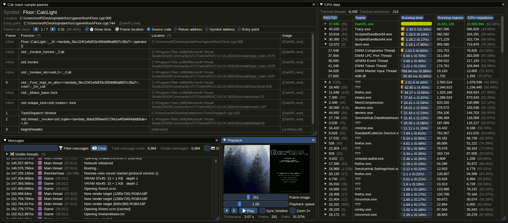Collapse the Call stack sample parents window

[x=5, y=5]
